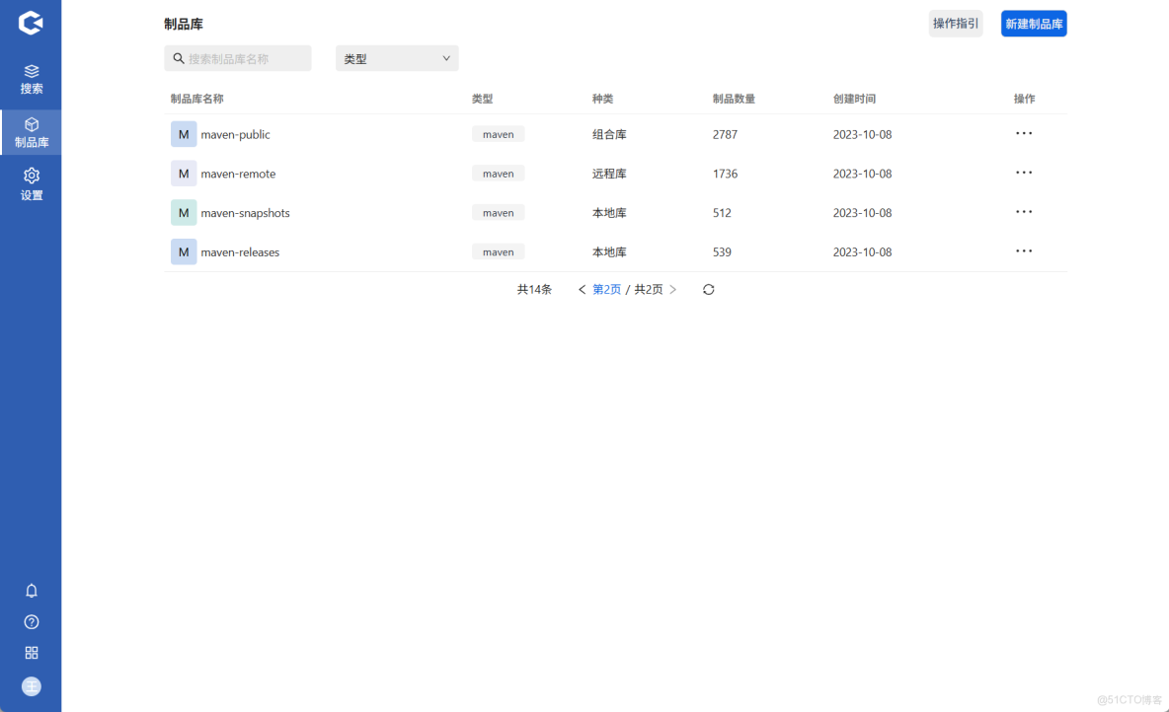Go to previous page with left chevron
Image resolution: width=1169 pixels, height=712 pixels.
point(582,289)
